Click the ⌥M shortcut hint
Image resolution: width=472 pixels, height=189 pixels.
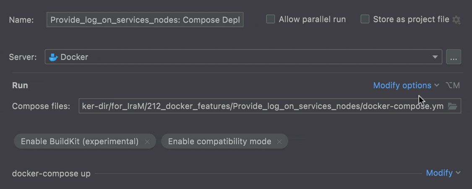coord(452,86)
